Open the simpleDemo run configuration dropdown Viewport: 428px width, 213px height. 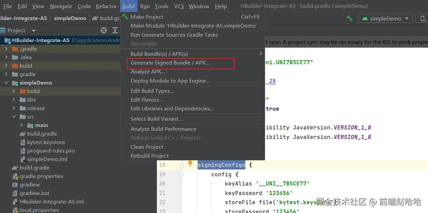click(x=385, y=18)
